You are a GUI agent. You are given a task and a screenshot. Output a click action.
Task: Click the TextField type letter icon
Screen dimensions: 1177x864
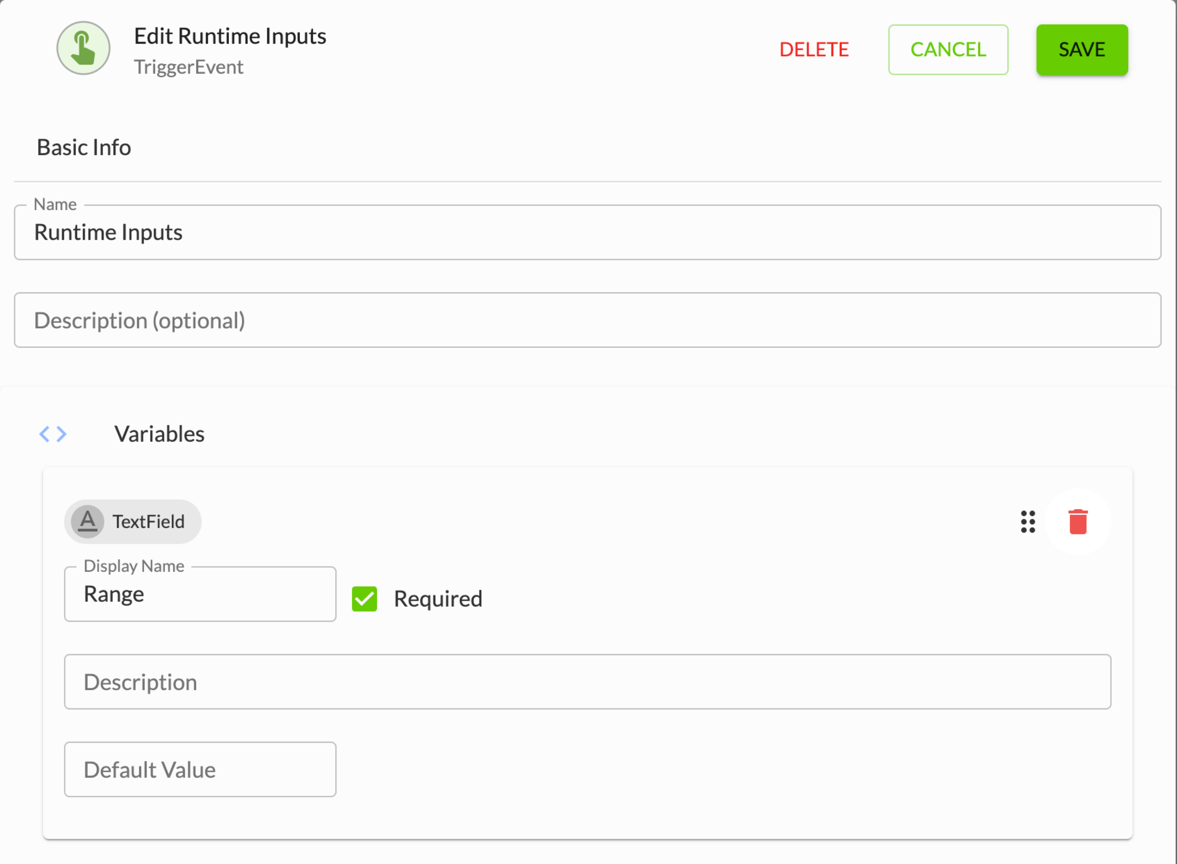[87, 521]
